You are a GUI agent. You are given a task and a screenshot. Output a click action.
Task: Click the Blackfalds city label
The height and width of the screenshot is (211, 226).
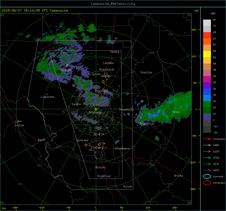pos(107,69)
